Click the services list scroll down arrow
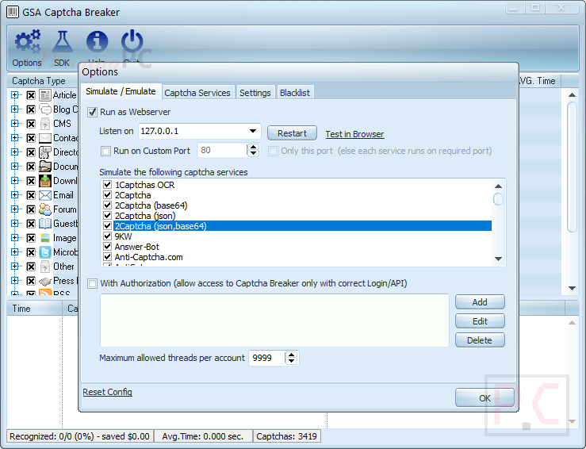Screen dimensions: 586x449 (x=498, y=259)
